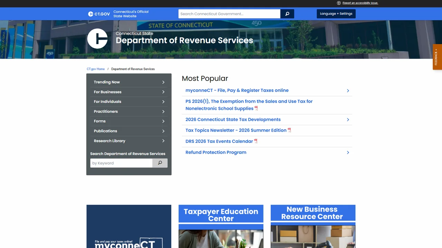Open the myconneCT promo card
The width and height of the screenshot is (442, 248).
pos(129,226)
